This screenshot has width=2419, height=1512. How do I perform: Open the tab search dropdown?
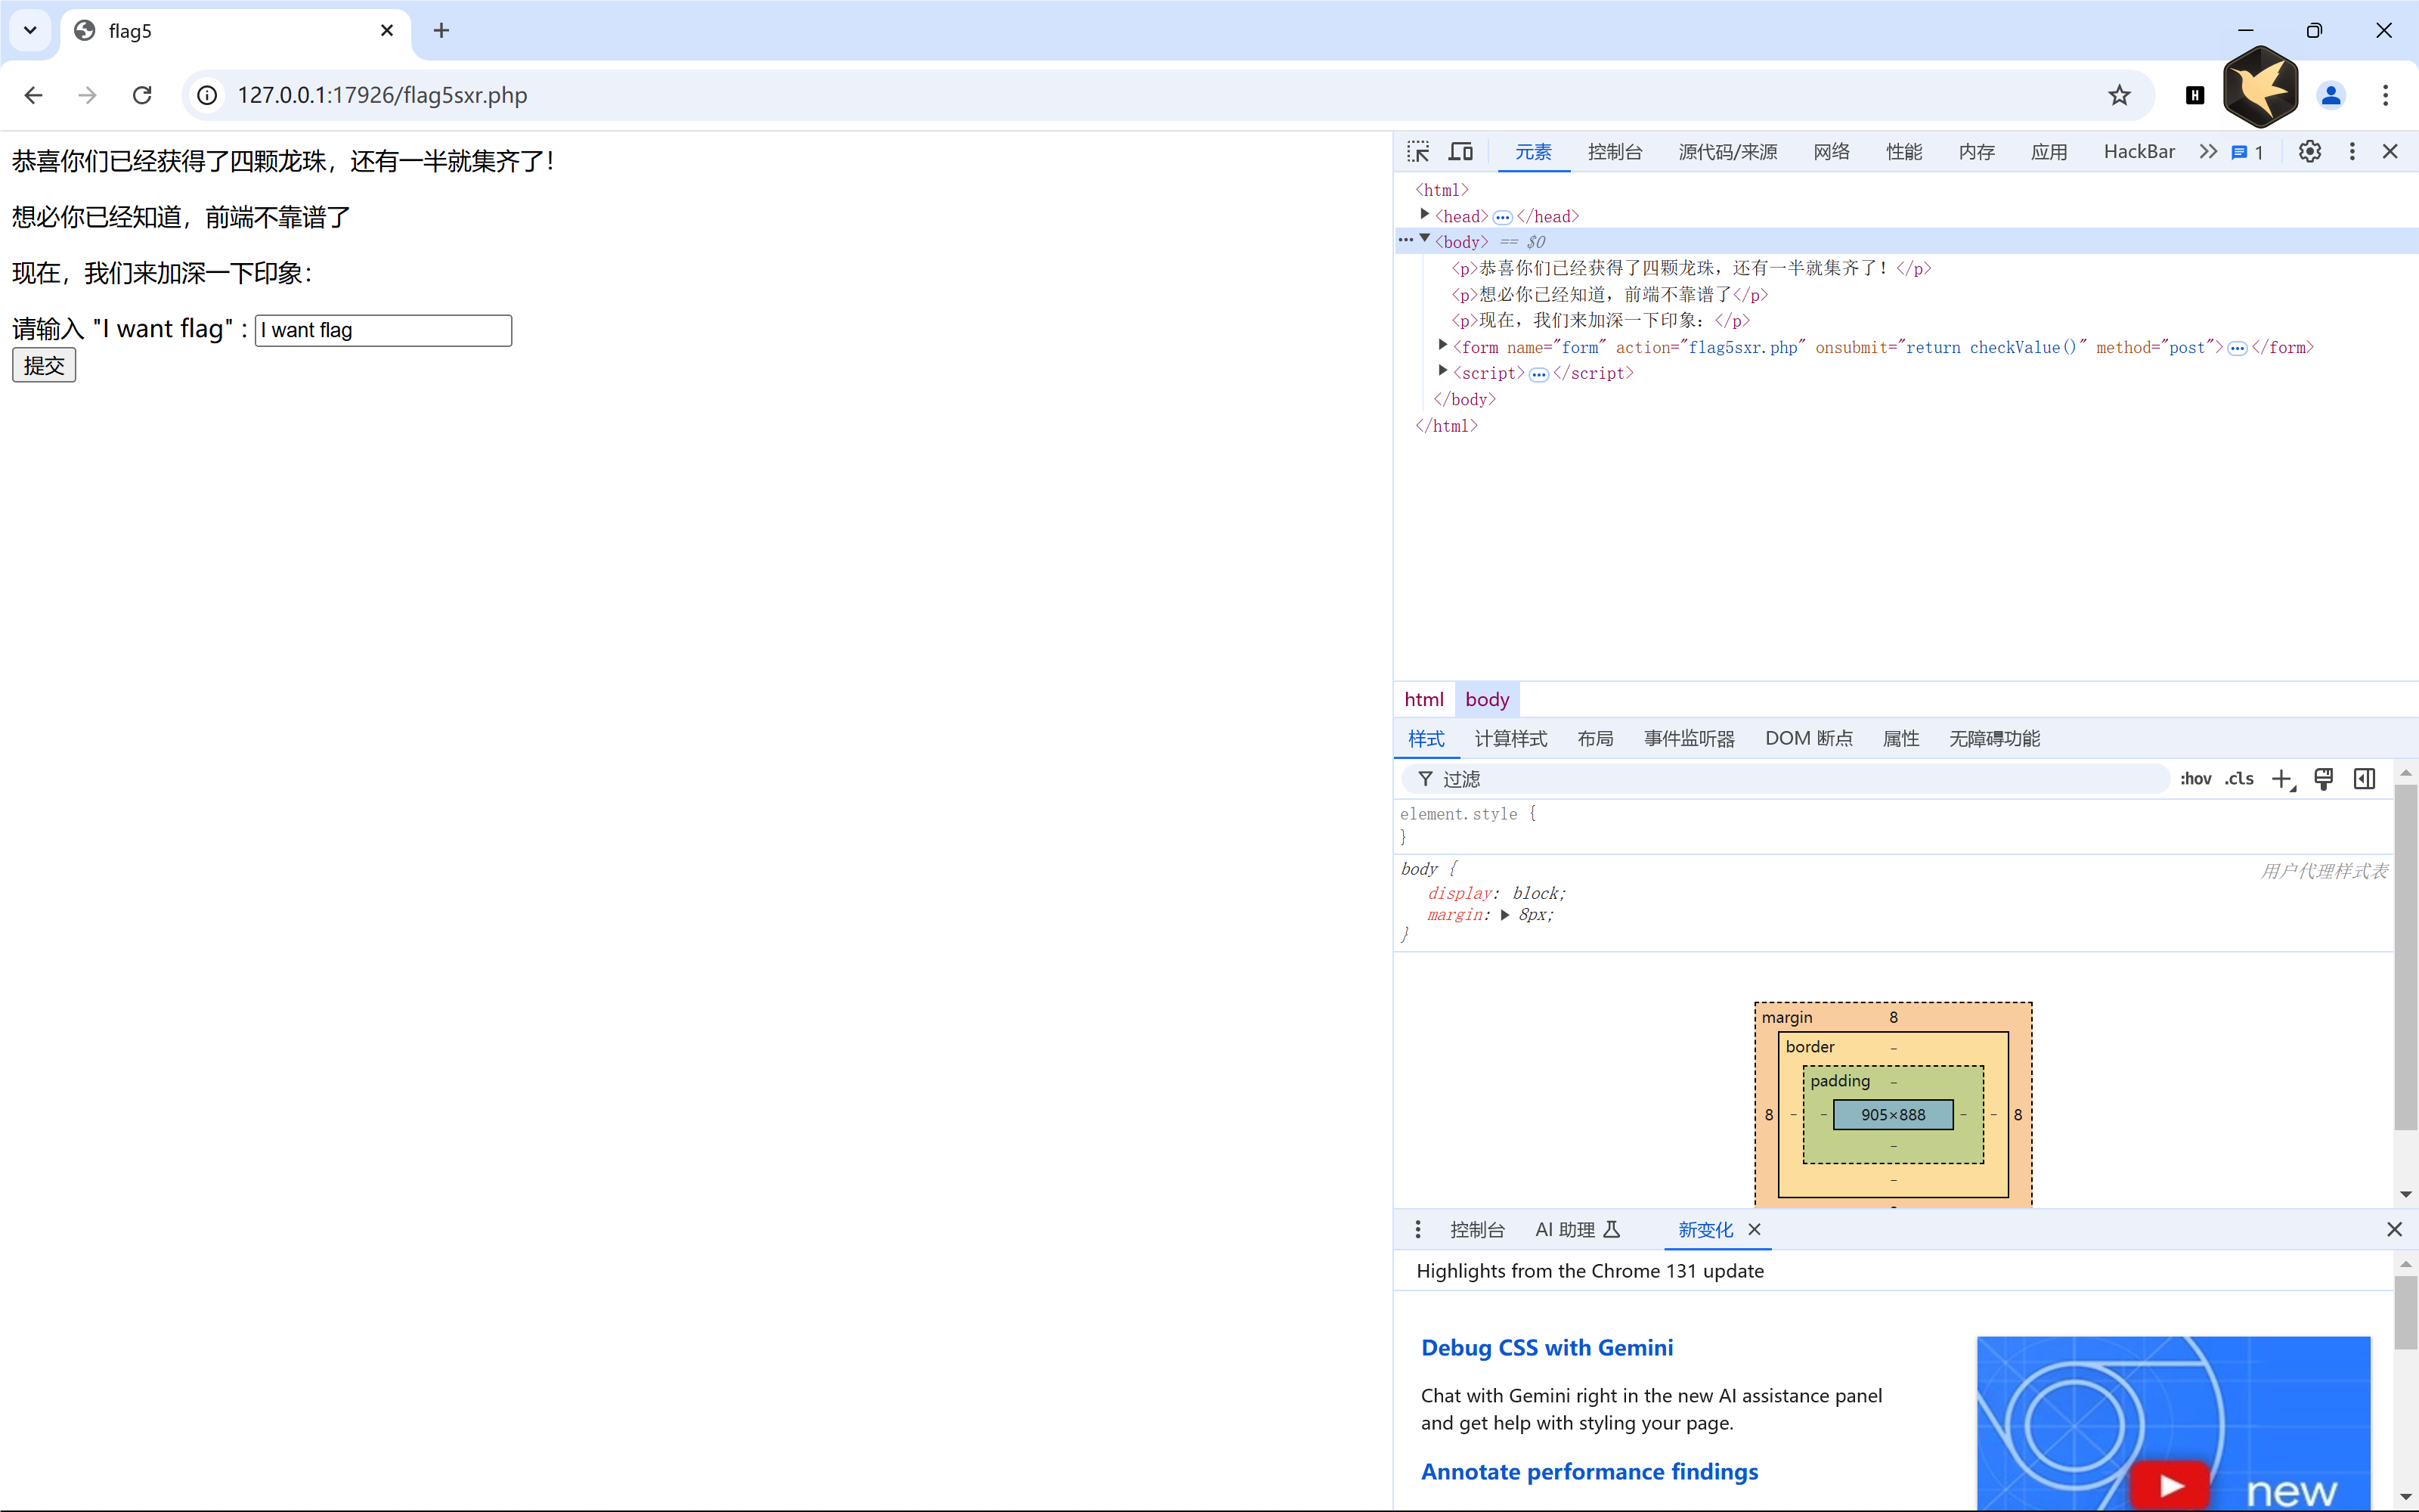[x=30, y=30]
